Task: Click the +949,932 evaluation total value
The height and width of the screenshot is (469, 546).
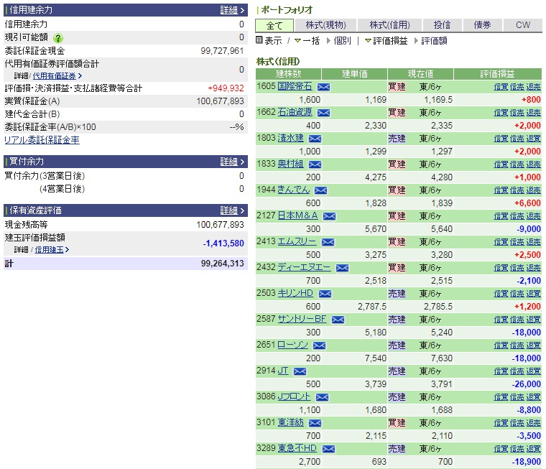Action: click(x=226, y=88)
